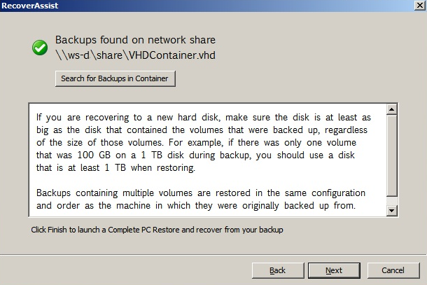Click the Click Finish to launch instruction text

tap(157, 230)
